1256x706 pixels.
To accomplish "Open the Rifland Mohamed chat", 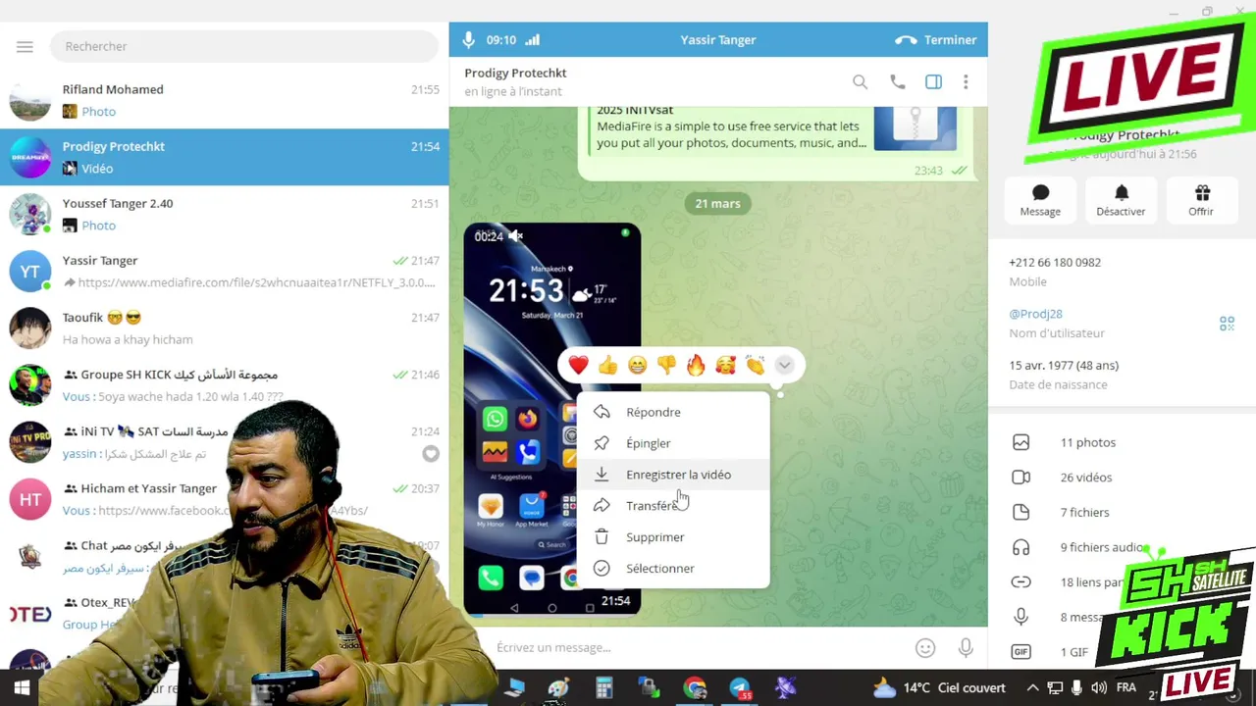I will [224, 100].
